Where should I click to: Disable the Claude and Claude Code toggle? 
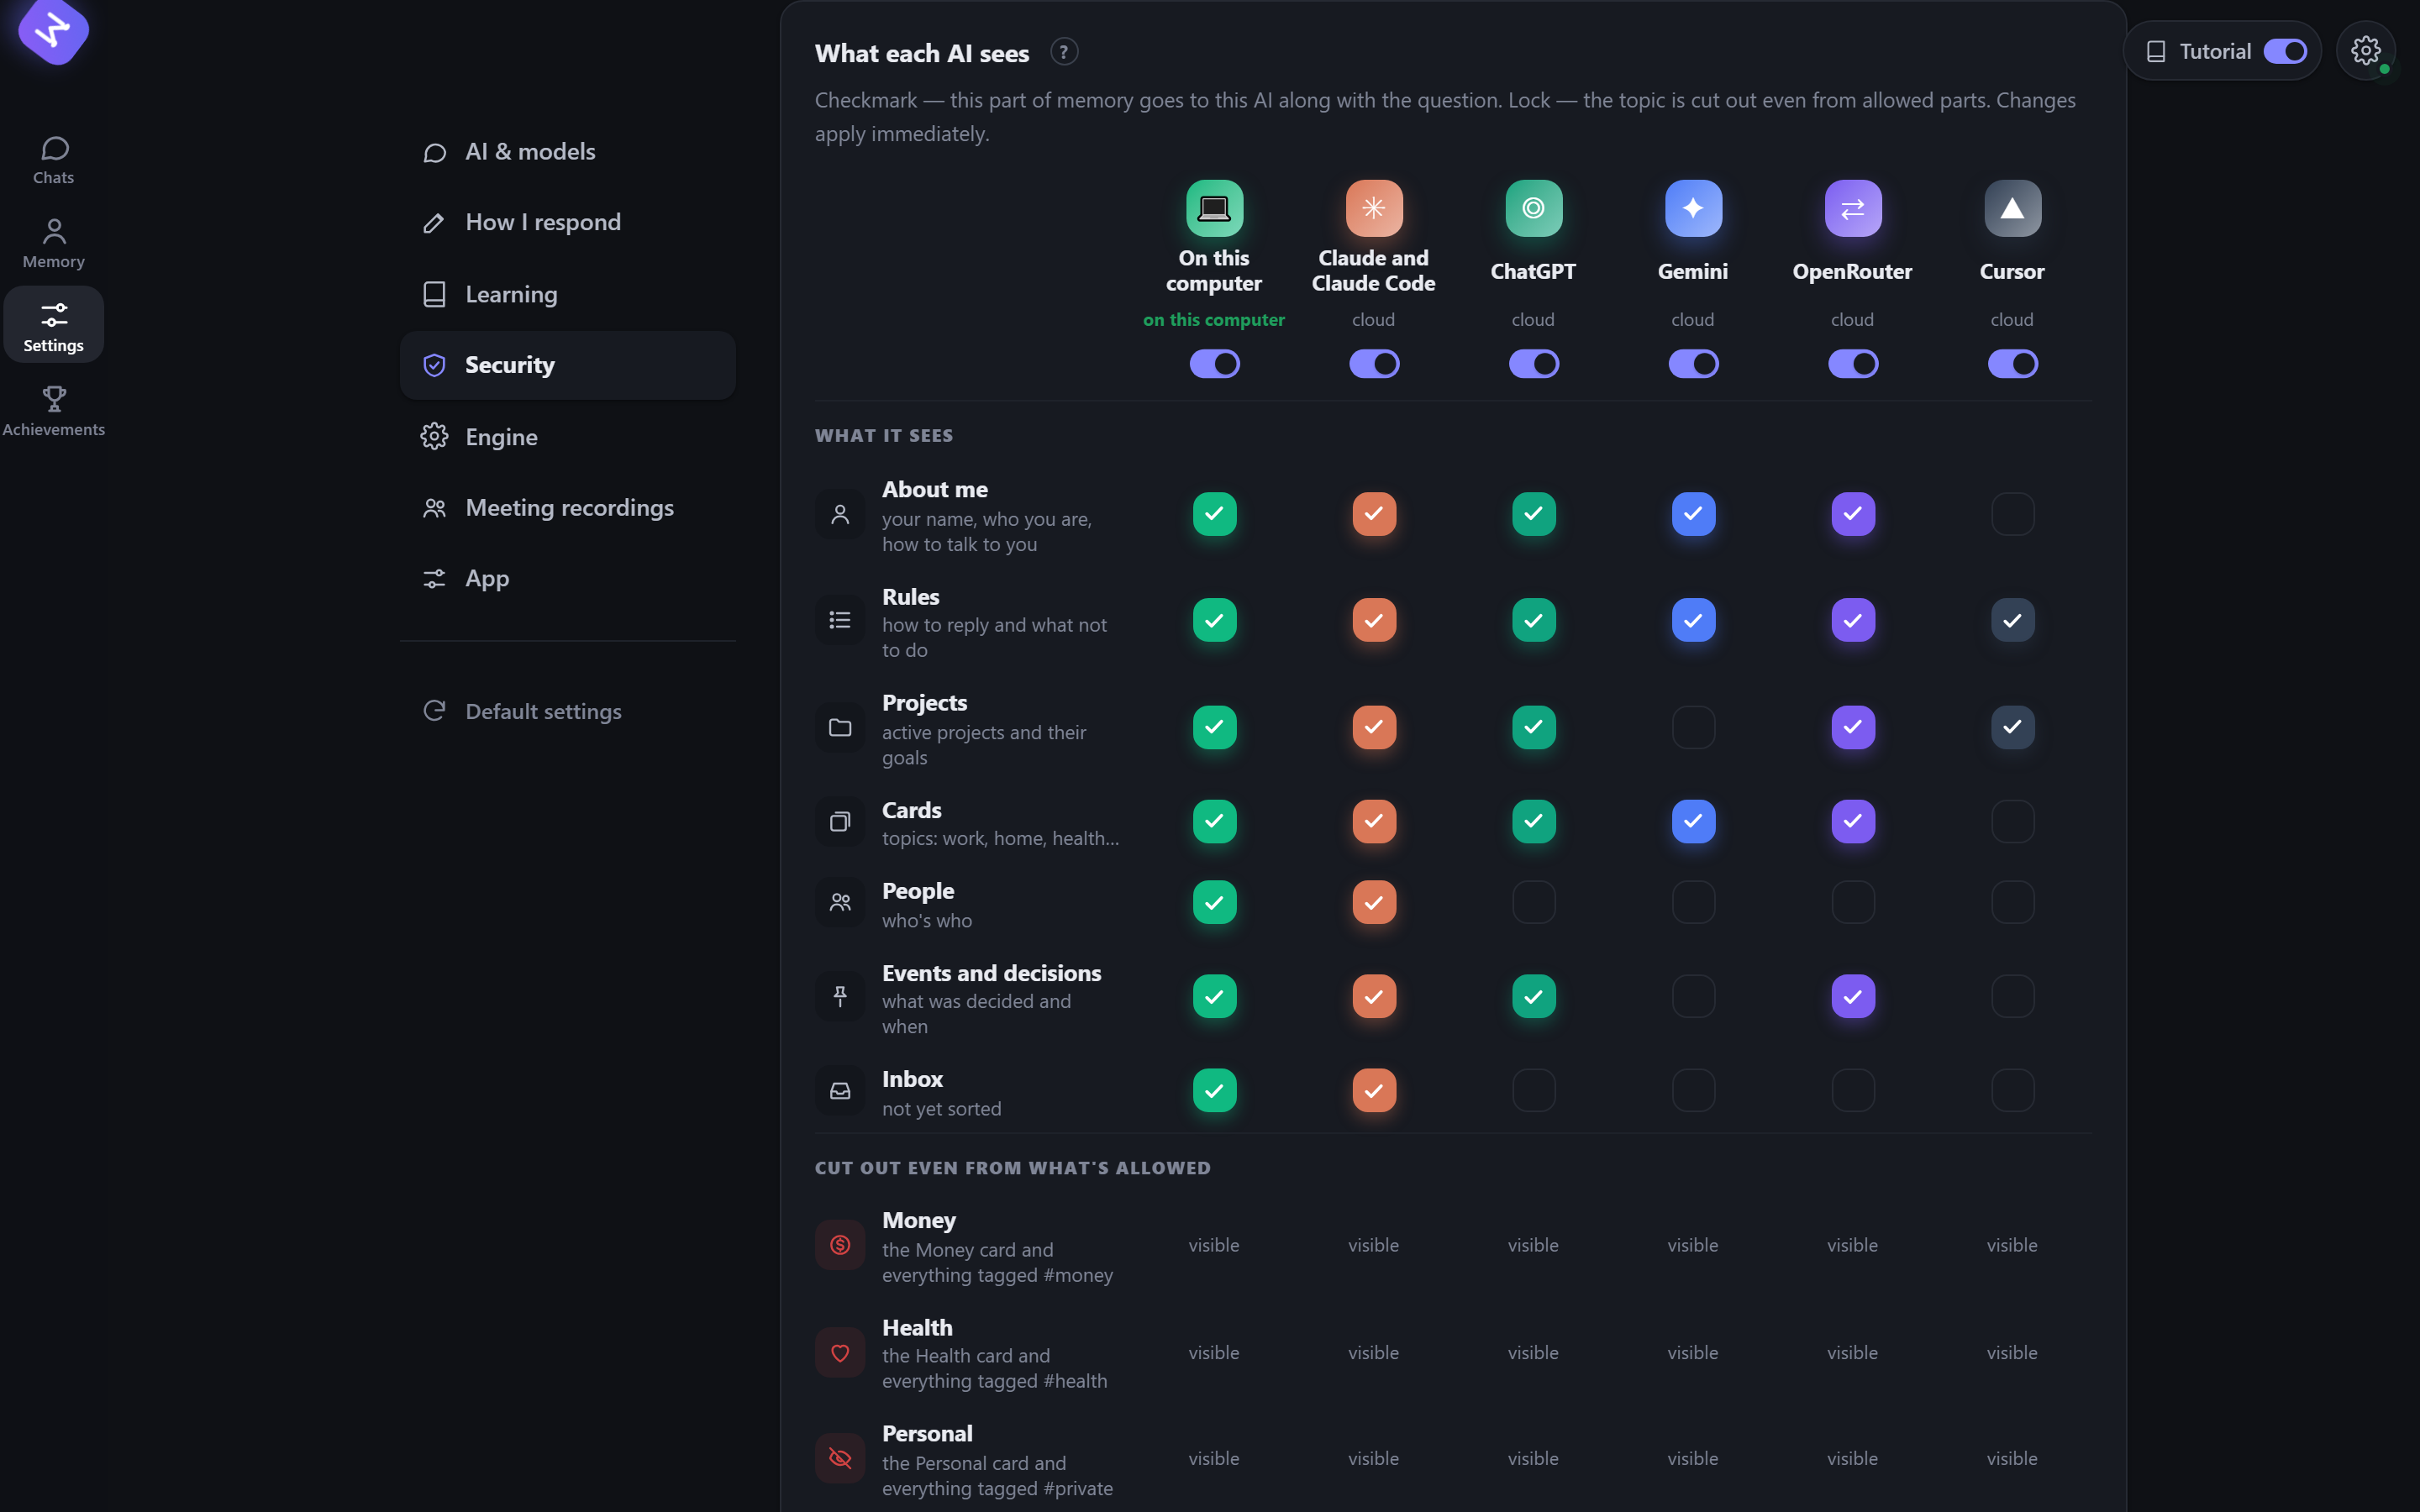coord(1374,364)
